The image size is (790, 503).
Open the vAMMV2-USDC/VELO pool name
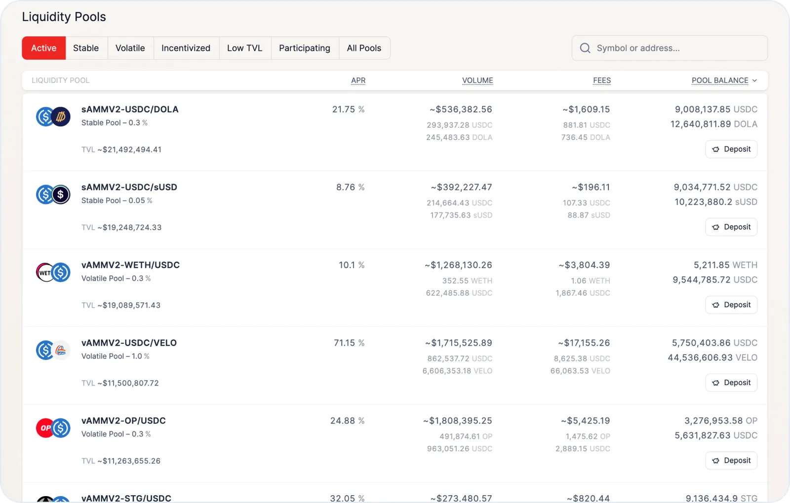tap(129, 343)
